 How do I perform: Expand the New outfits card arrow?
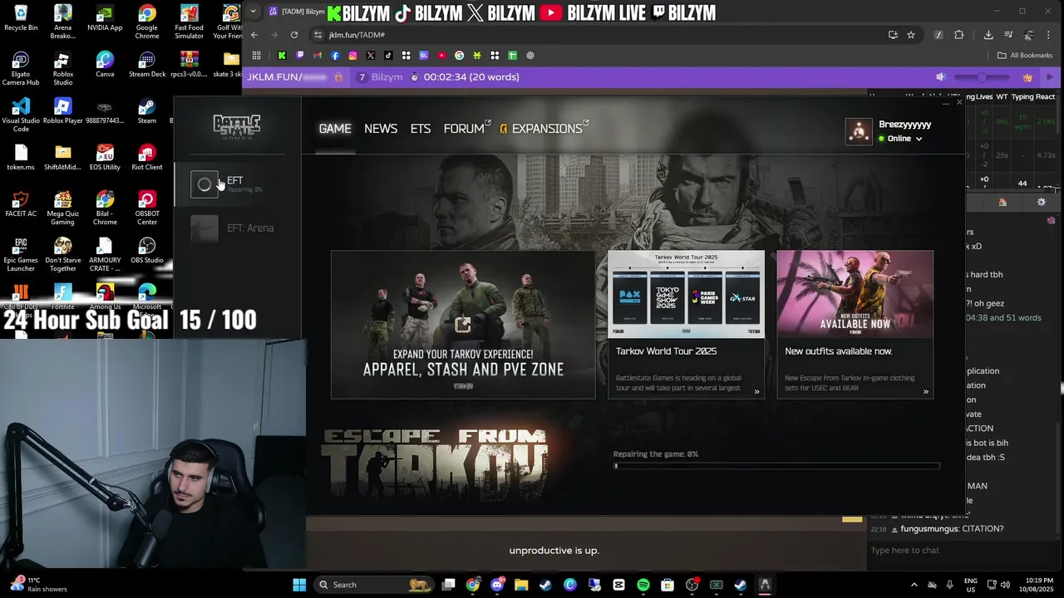point(925,392)
